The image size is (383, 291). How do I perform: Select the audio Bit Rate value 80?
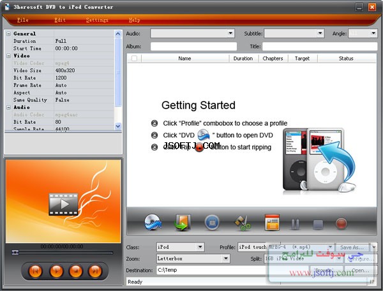tap(58, 122)
